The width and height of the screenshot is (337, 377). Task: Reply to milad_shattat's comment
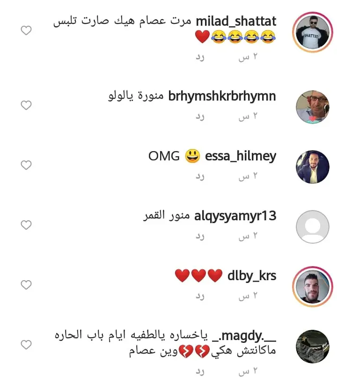[x=200, y=57]
